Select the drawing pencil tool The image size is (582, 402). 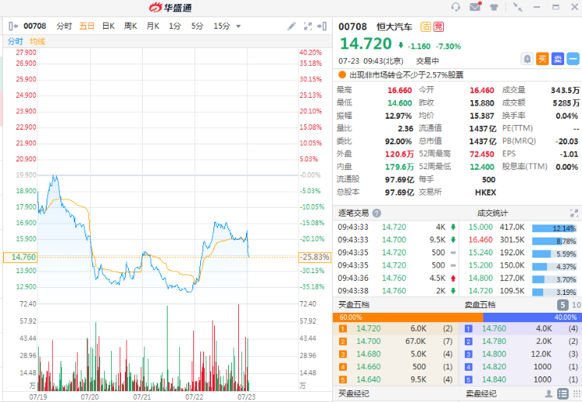(291, 26)
